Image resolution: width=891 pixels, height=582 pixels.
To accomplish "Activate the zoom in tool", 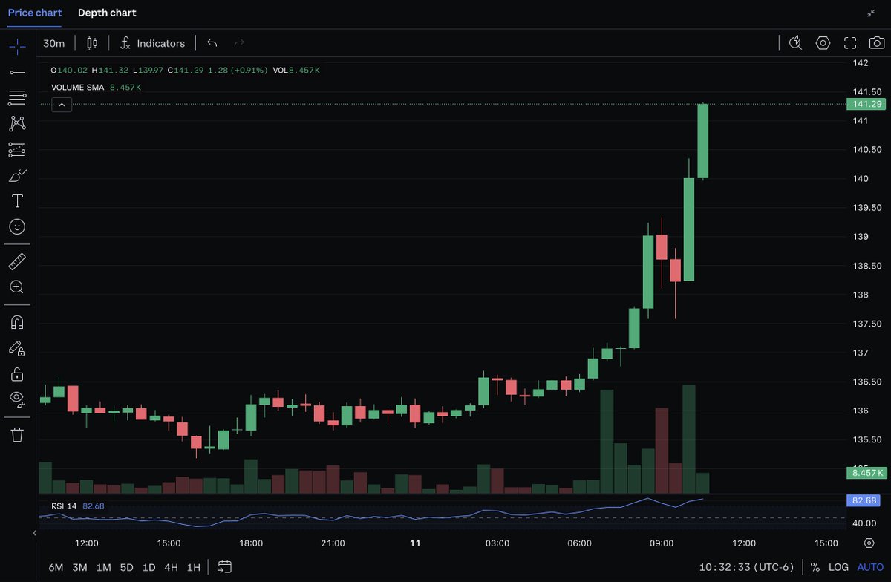I will pos(17,287).
